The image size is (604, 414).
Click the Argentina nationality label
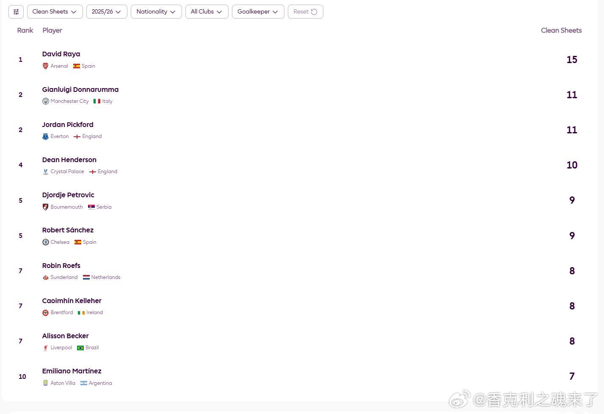[x=100, y=383]
